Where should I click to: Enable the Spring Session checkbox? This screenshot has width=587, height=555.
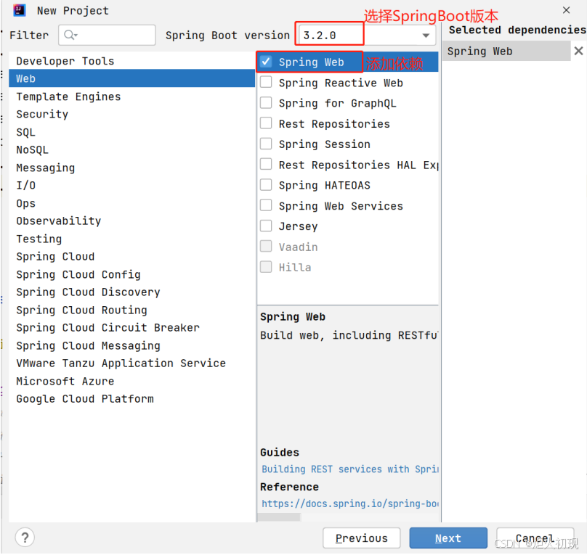pyautogui.click(x=266, y=144)
